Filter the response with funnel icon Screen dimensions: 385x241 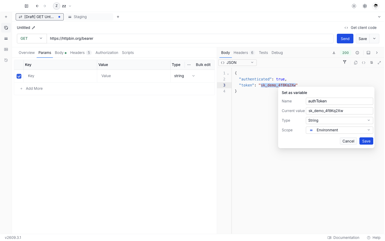point(345,62)
